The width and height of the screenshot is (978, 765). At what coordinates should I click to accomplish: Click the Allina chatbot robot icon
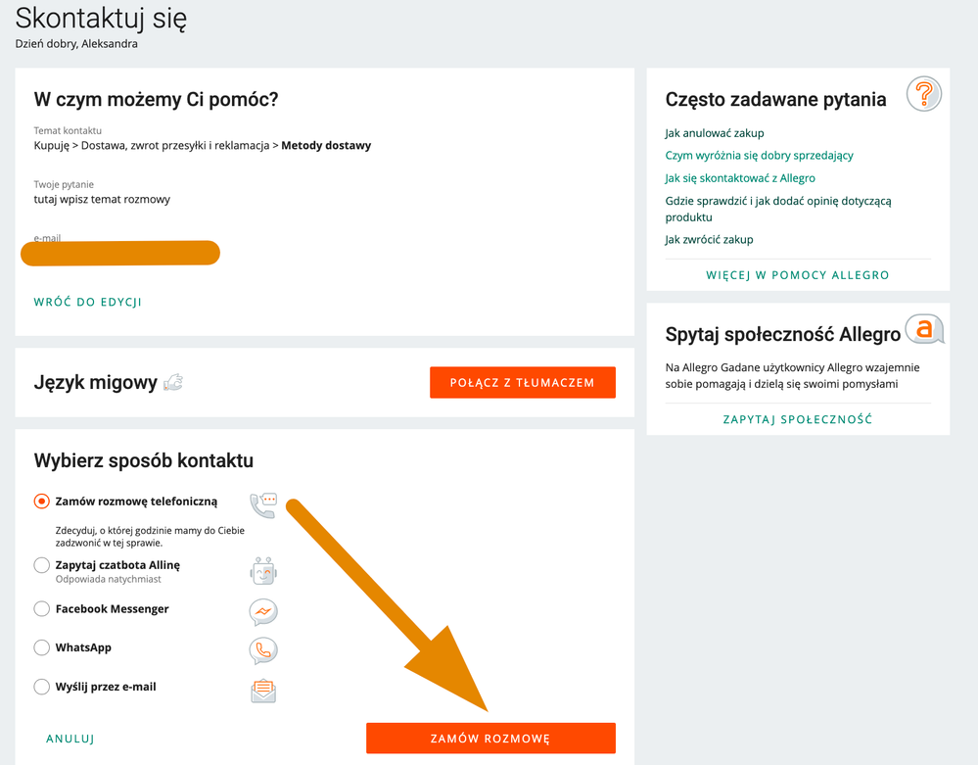(x=263, y=572)
